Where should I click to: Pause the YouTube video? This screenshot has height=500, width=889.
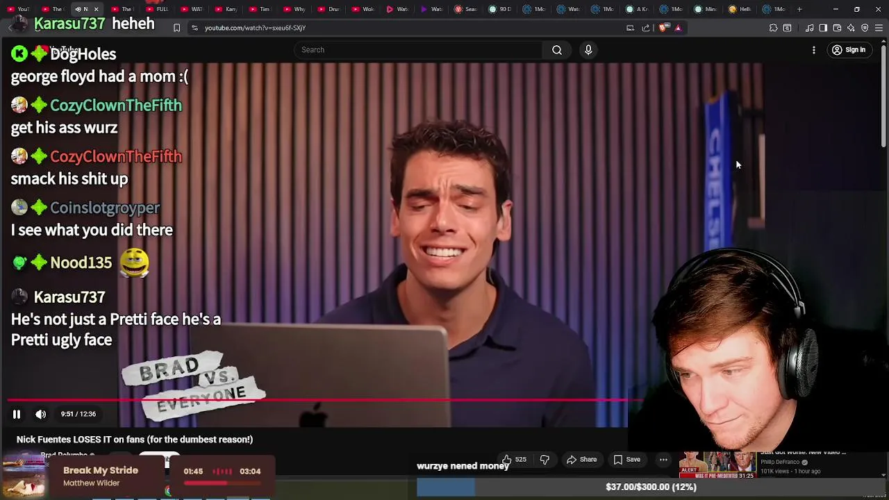17,414
